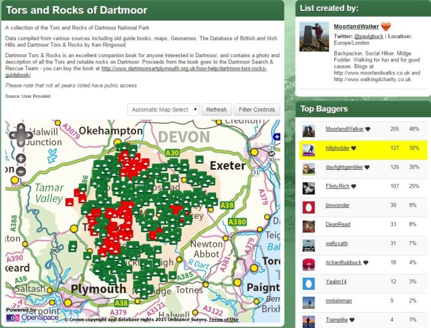Pan the map left with arrow control

click(x=13, y=135)
